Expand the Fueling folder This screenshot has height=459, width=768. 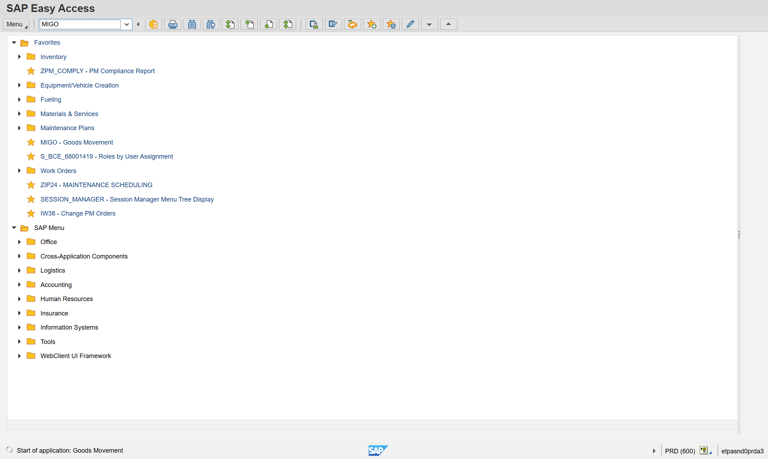click(19, 100)
